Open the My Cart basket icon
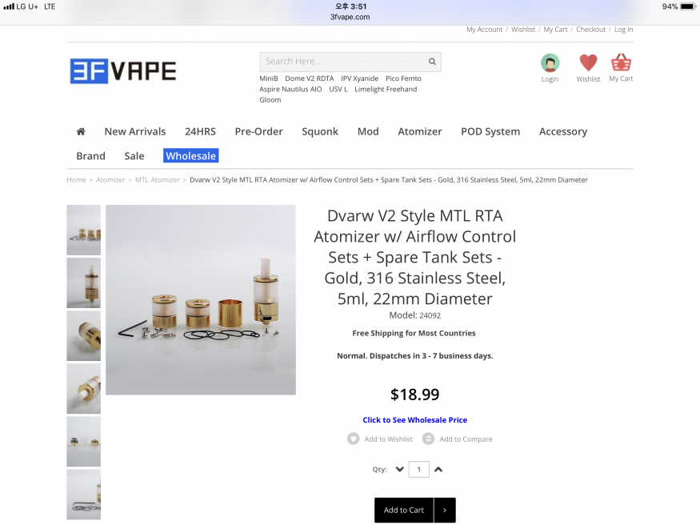 point(621,63)
